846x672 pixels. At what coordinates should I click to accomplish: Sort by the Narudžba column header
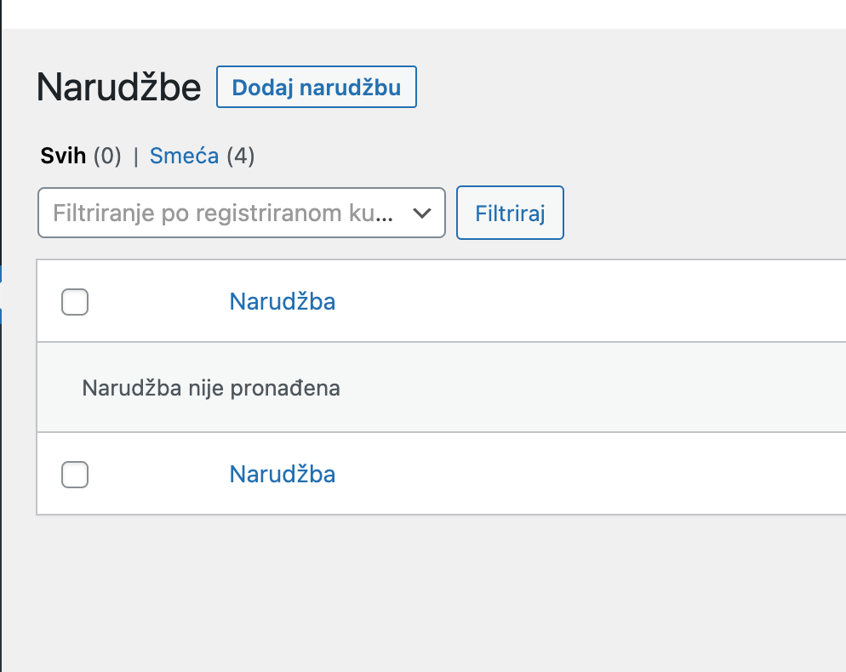282,301
